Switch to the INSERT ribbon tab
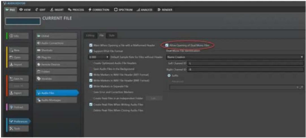The height and width of the screenshot is (138, 306). click(x=57, y=10)
